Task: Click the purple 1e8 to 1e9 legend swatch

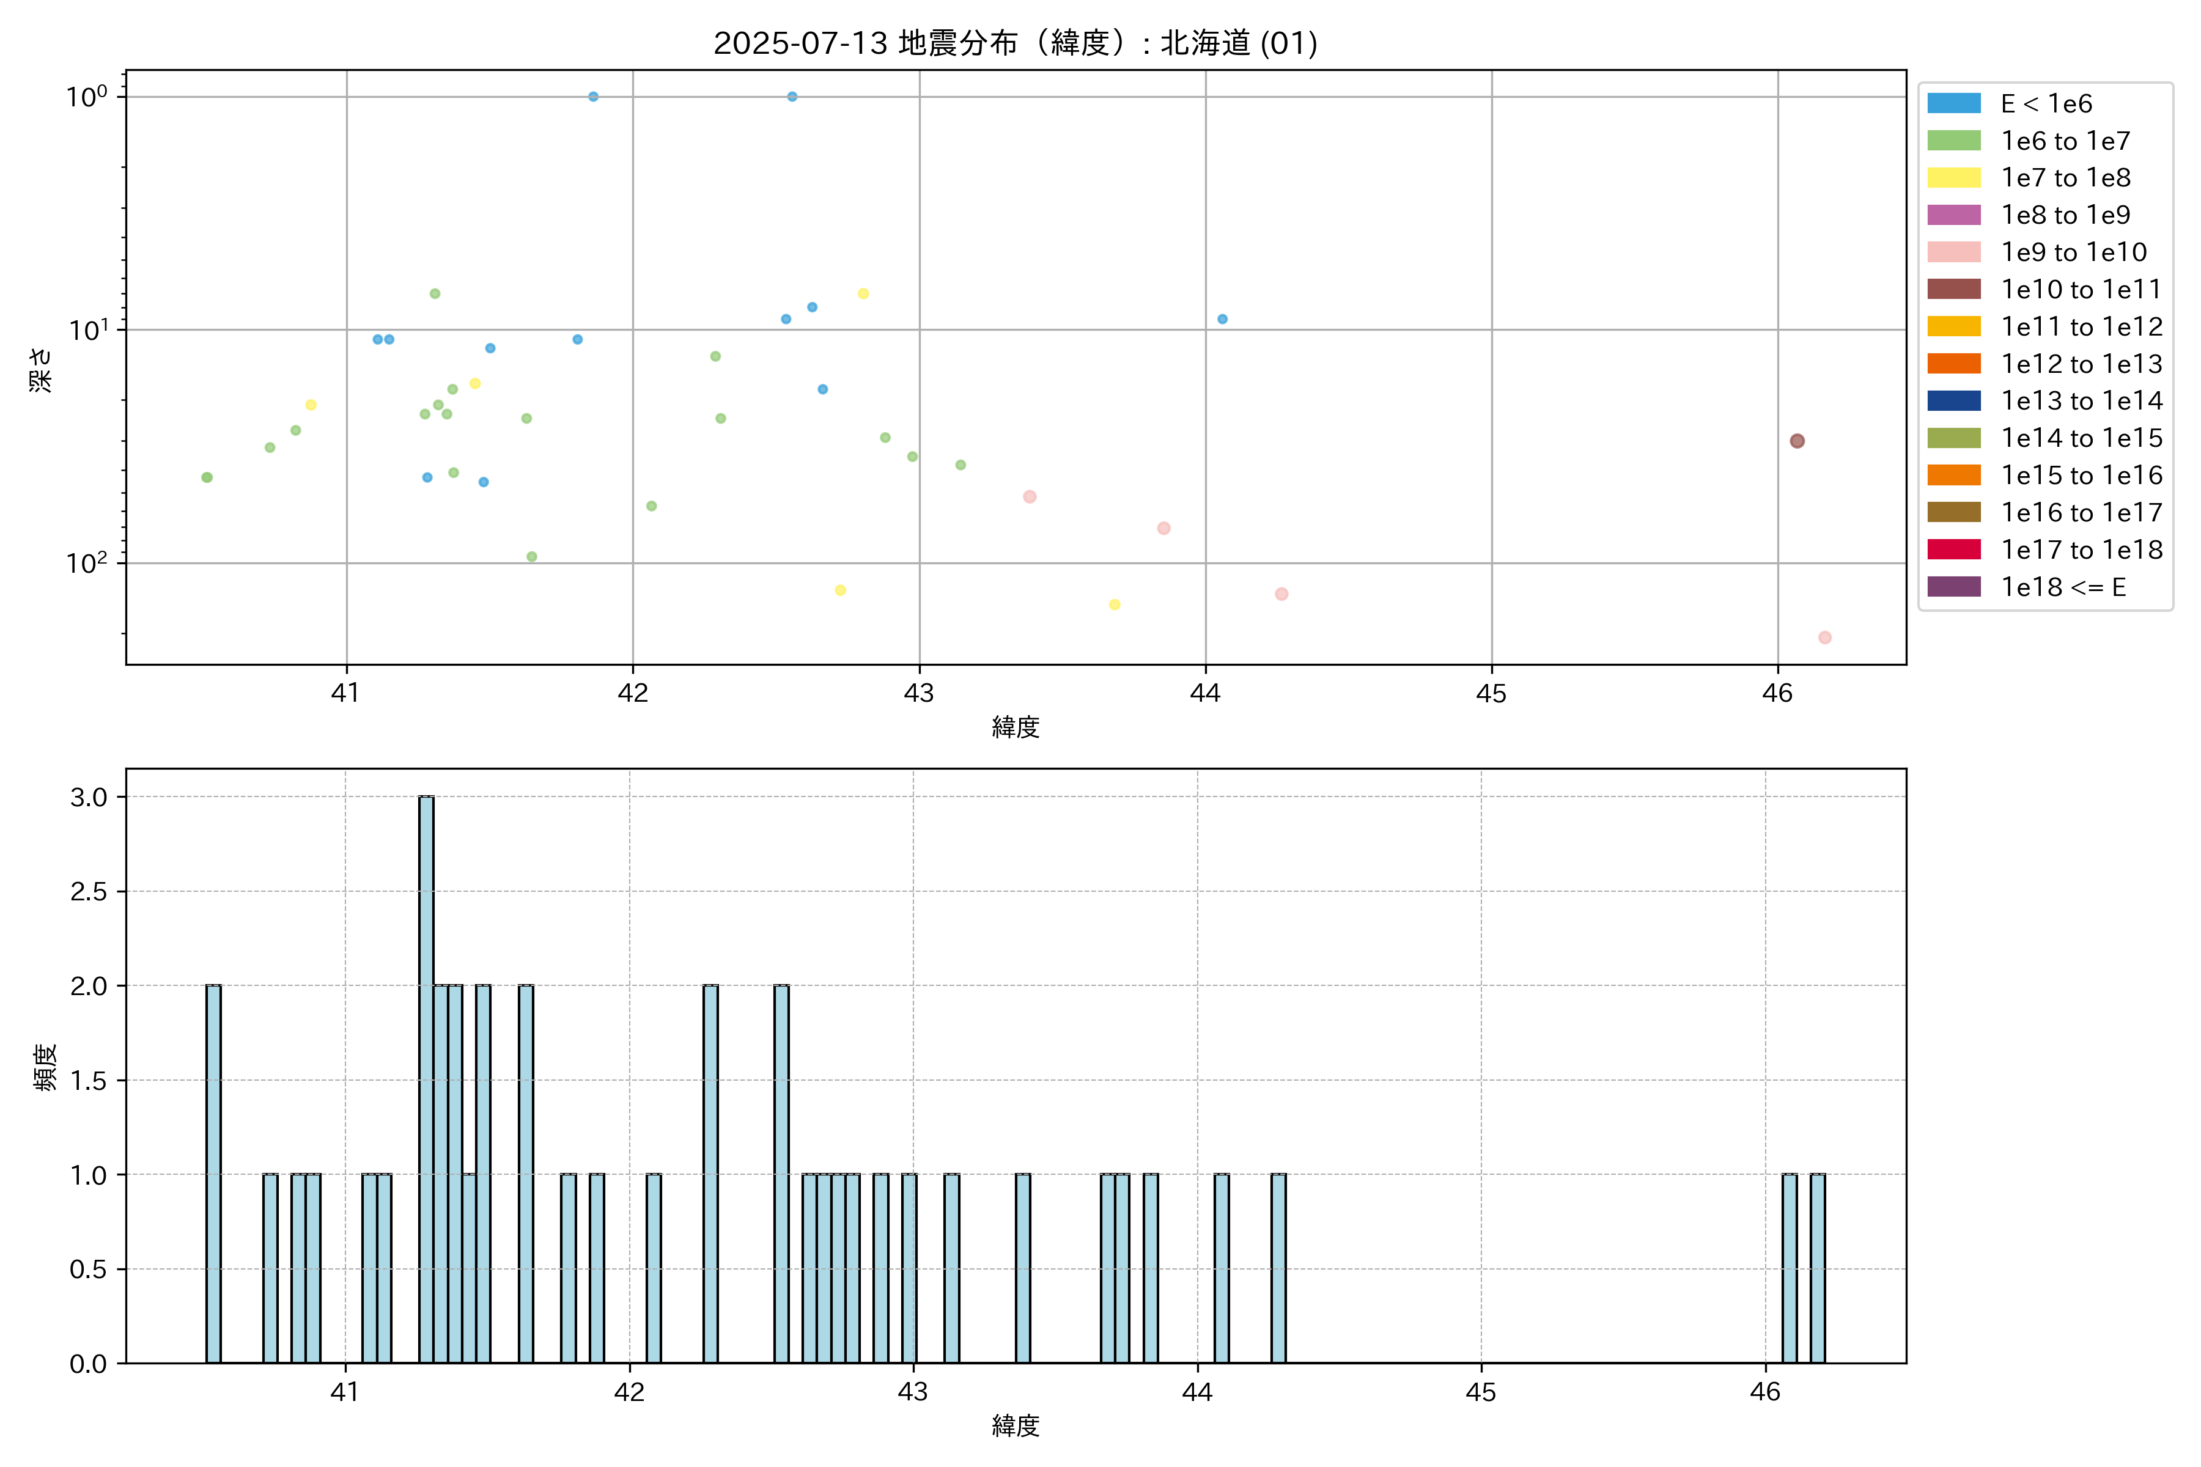Action: click(x=1954, y=215)
